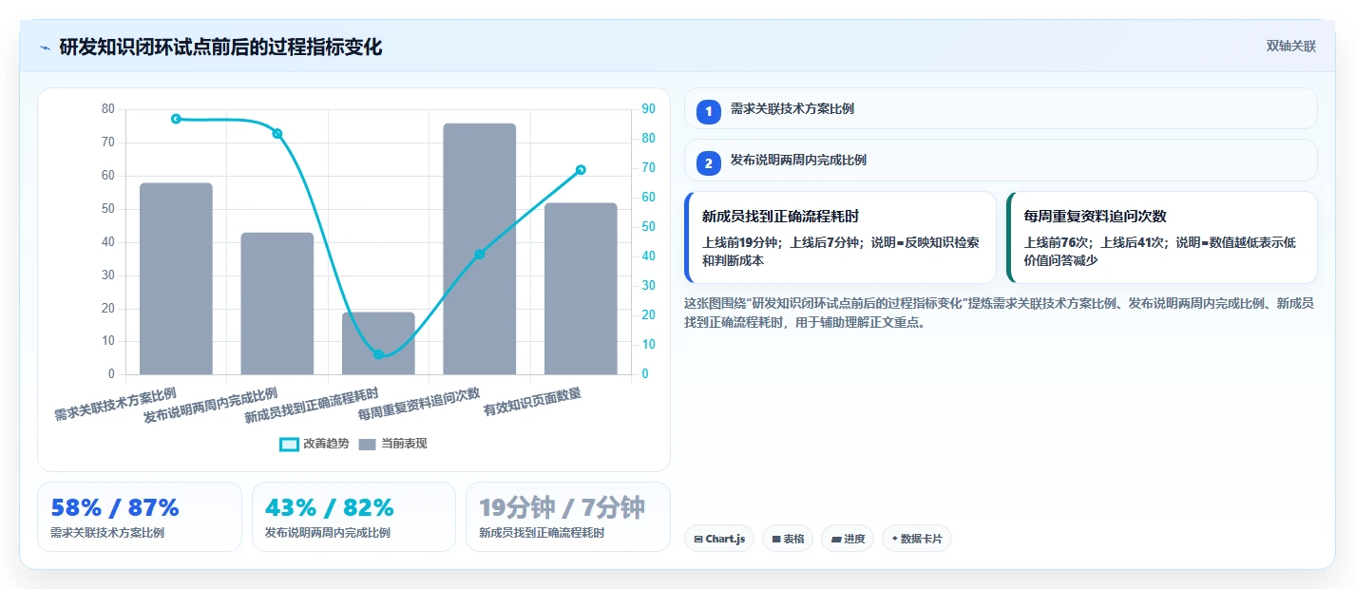Click the line point above 有效知识页面数量 bar
Viewport: 1355px width, 589px height.
point(581,170)
